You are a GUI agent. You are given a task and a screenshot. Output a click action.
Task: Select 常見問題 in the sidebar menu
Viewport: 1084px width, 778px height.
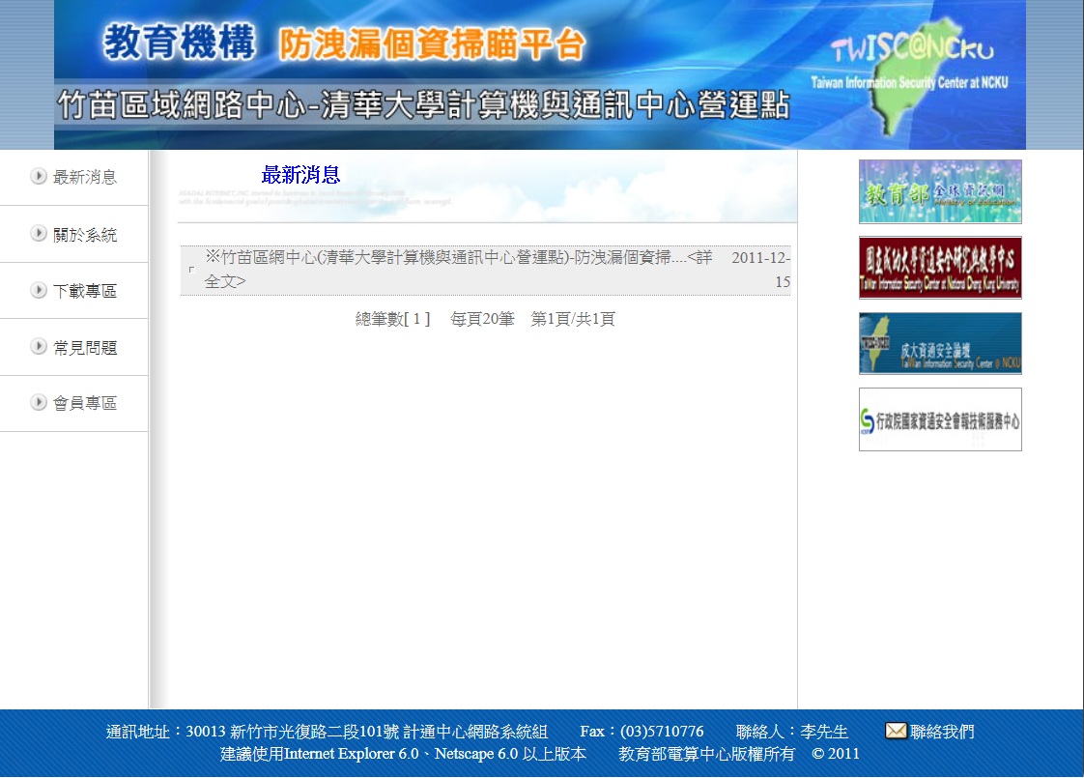pos(85,347)
